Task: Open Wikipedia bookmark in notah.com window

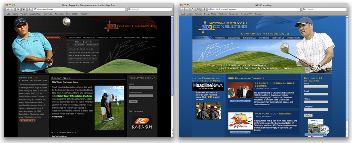Action: (59, 14)
